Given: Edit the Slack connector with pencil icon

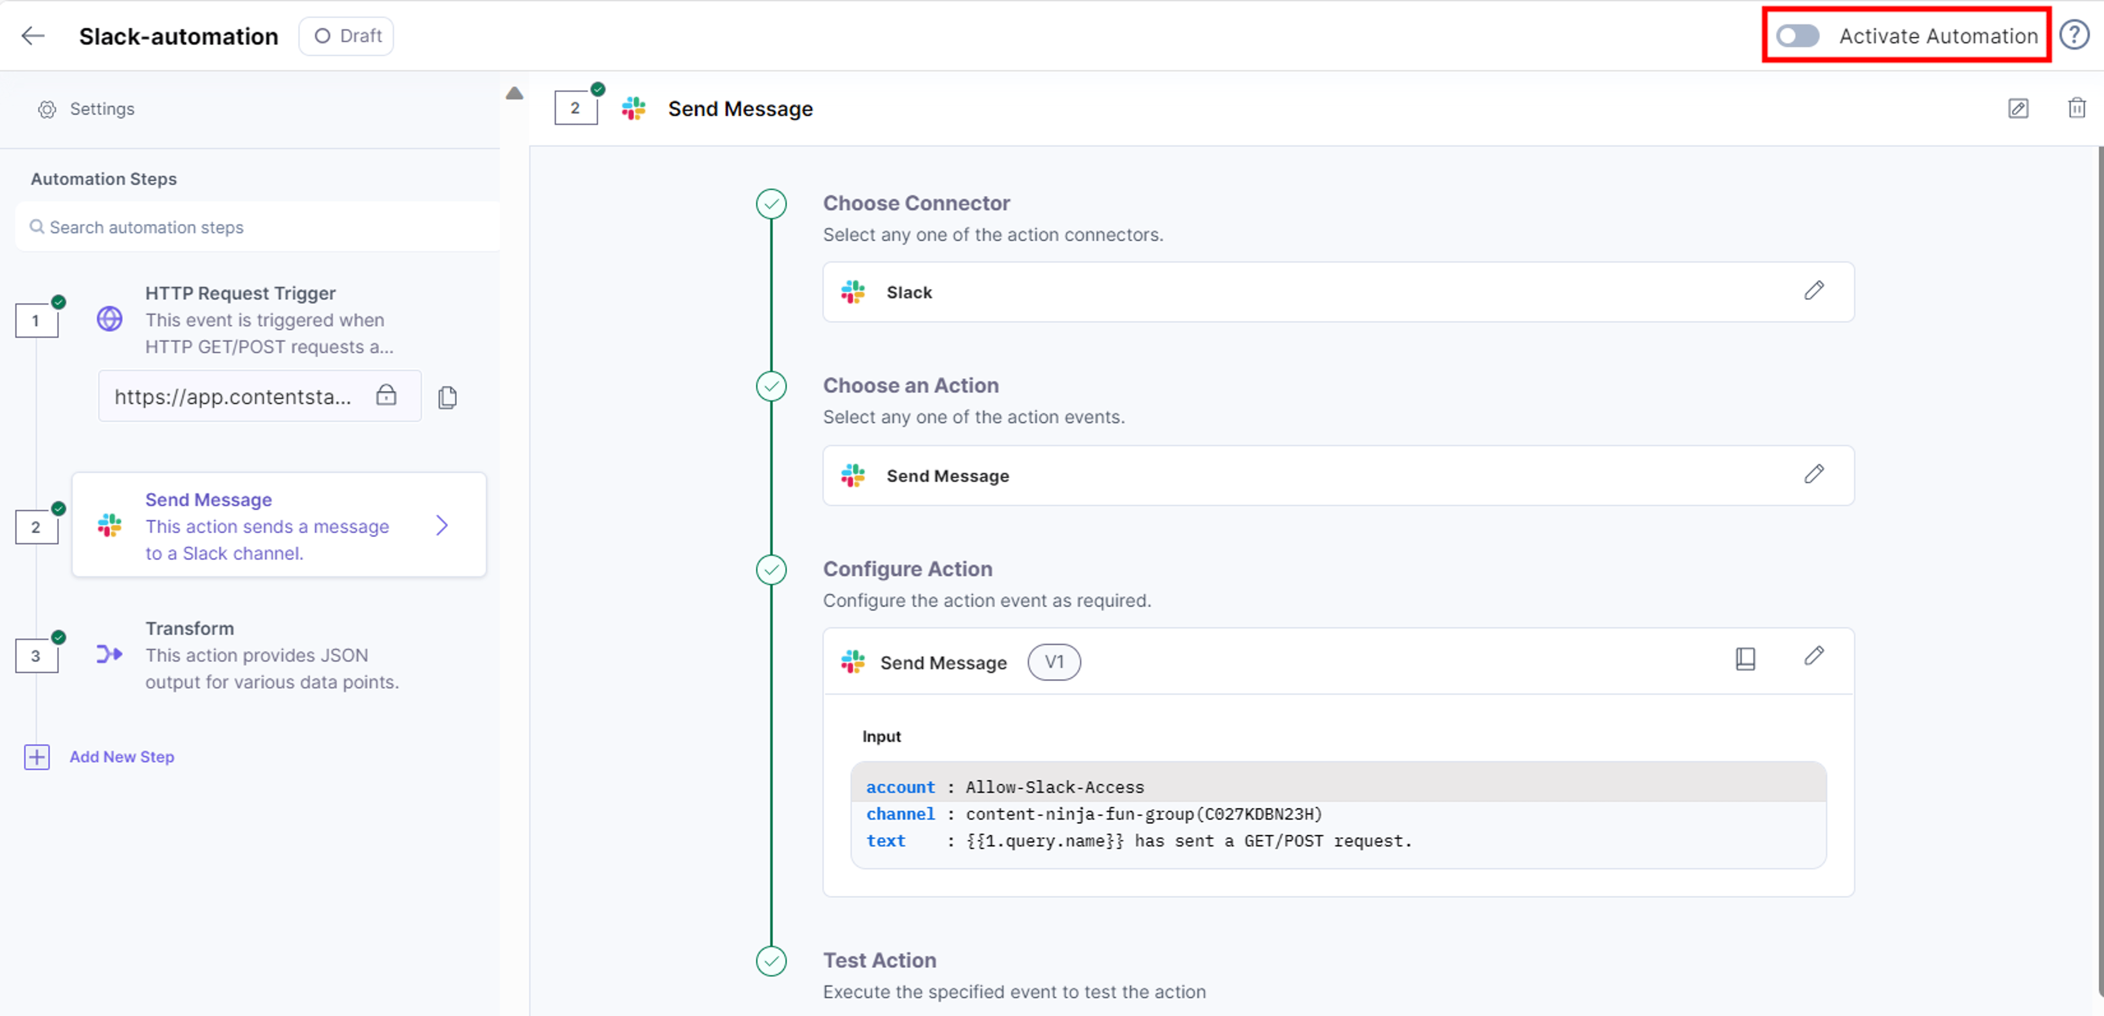Looking at the screenshot, I should pos(1813,291).
